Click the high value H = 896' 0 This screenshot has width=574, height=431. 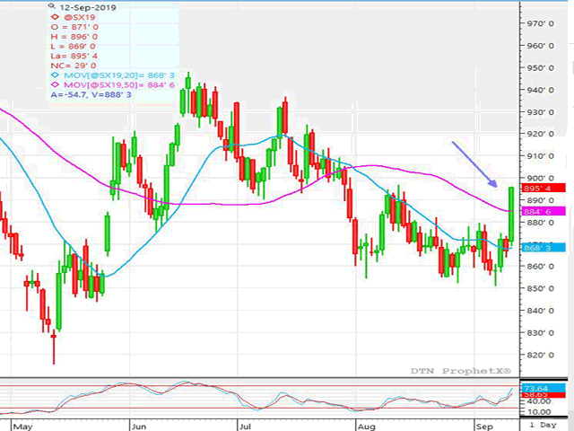(74, 37)
